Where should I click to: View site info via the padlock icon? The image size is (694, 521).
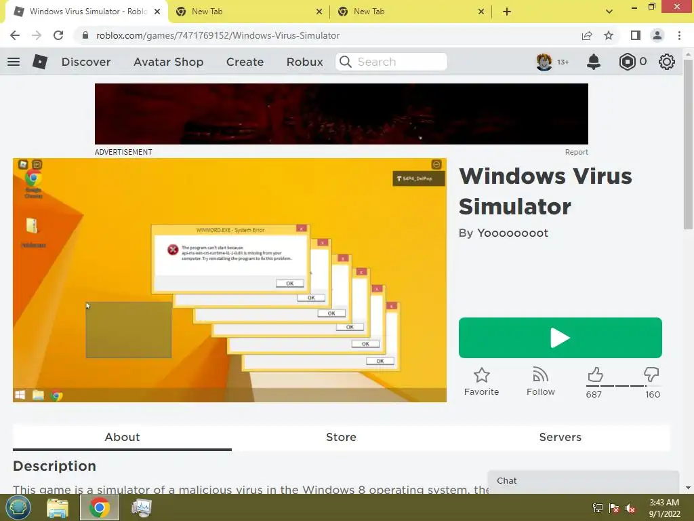click(85, 35)
